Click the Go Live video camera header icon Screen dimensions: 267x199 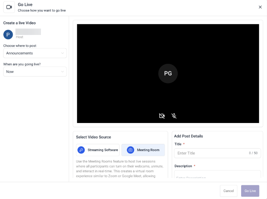[9, 7]
